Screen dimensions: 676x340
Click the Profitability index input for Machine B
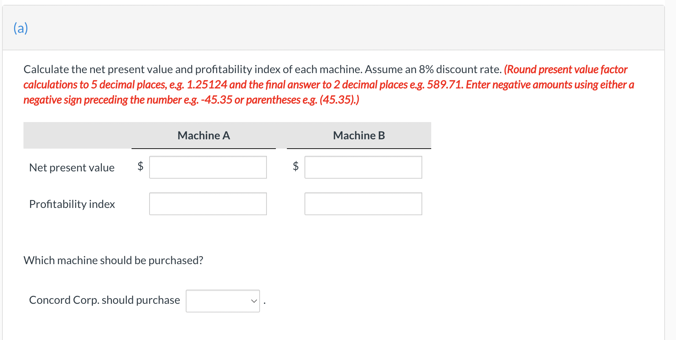[x=363, y=203]
